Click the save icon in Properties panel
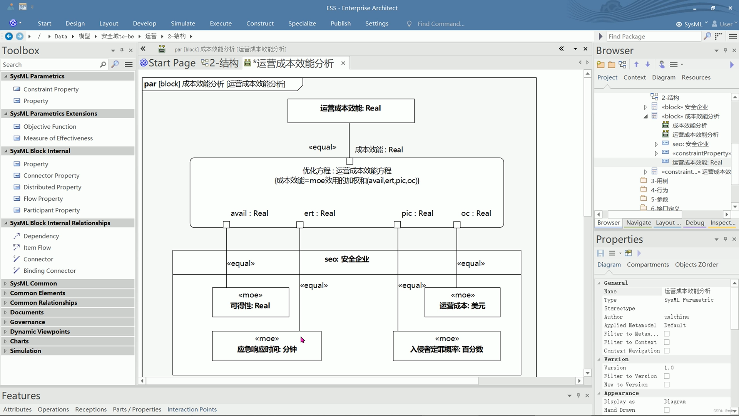 pyautogui.click(x=600, y=253)
